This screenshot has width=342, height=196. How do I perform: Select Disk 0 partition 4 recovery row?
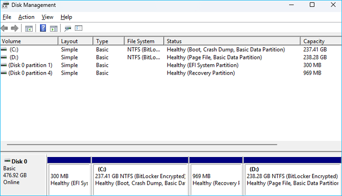pos(30,73)
